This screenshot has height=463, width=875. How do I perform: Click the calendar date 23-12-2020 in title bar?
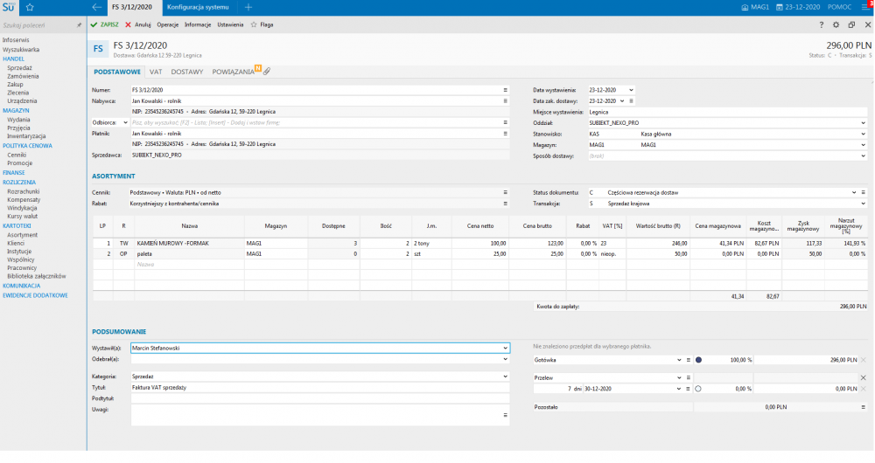798,7
